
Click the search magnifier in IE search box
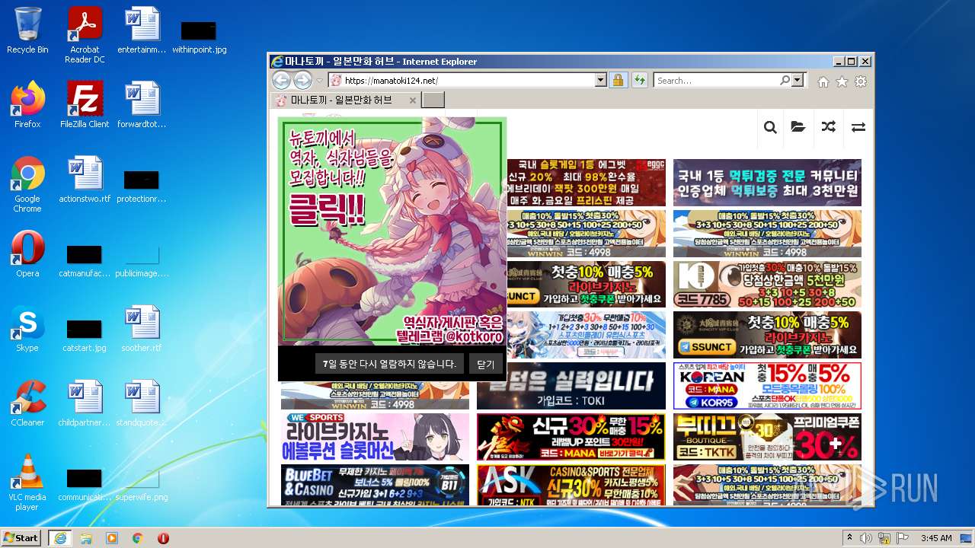[x=785, y=80]
